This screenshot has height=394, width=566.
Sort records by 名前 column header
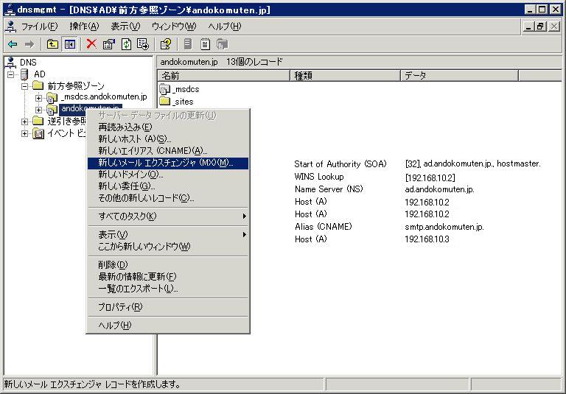pos(224,76)
